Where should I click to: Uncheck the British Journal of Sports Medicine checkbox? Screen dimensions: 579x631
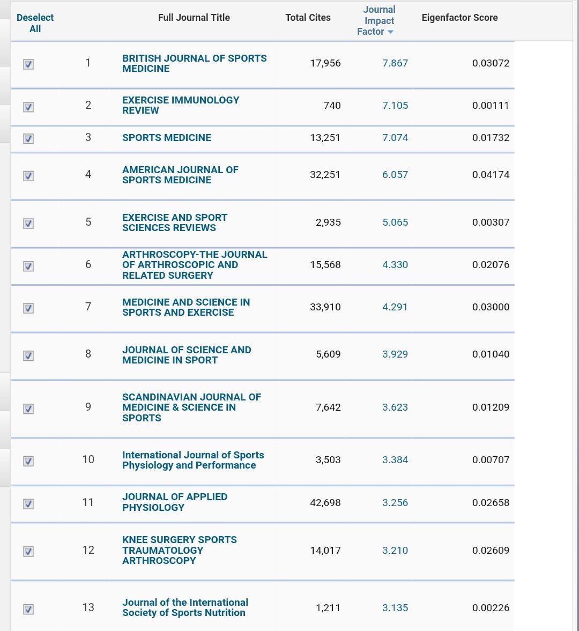[x=28, y=64]
